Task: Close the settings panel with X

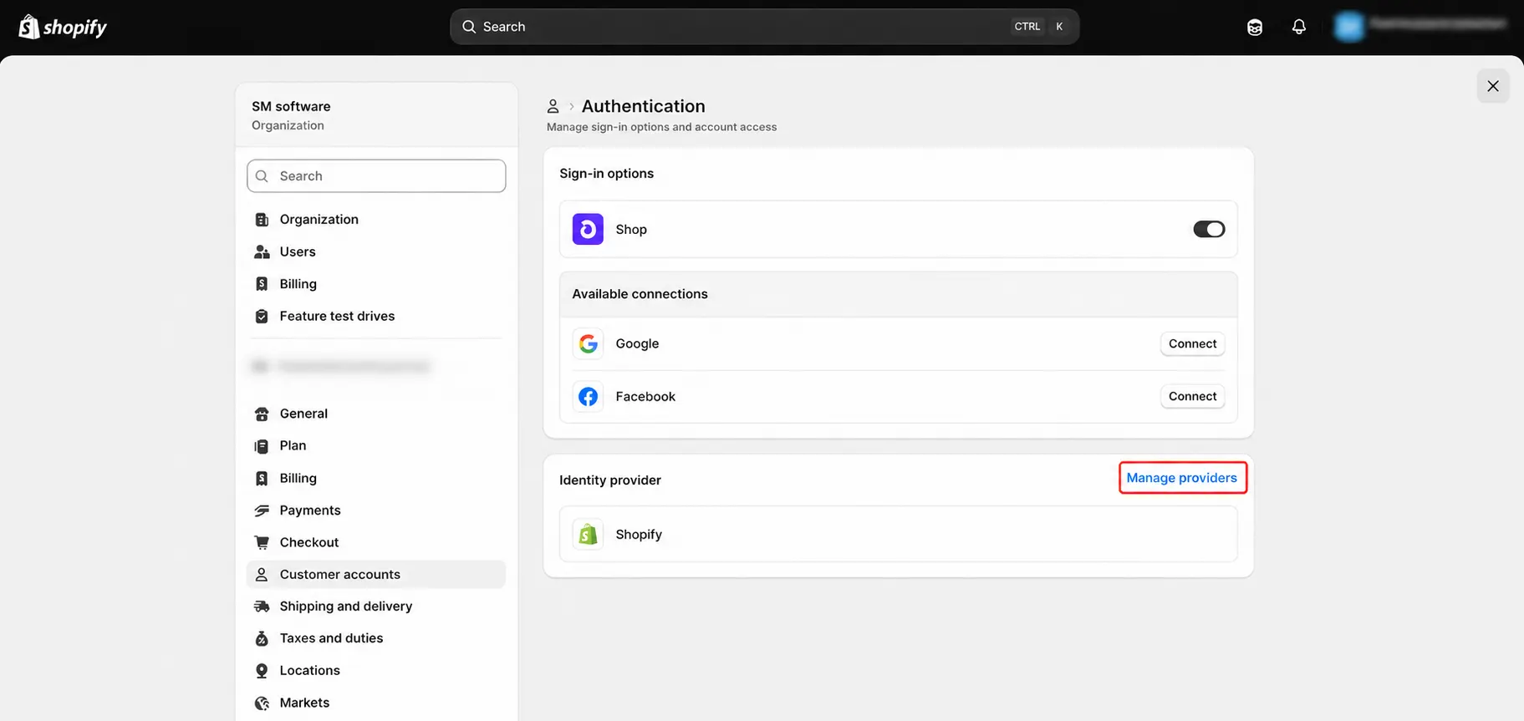Action: point(1493,86)
